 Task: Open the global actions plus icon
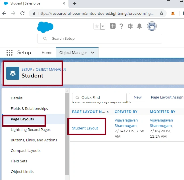pyautogui.click(x=113, y=26)
